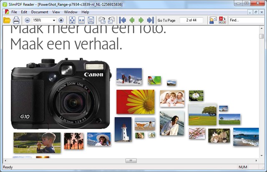Screen dimensions: 267x172
Task: Click the horizontal scrollbar right arrow
Action: pyautogui.click(x=256, y=161)
